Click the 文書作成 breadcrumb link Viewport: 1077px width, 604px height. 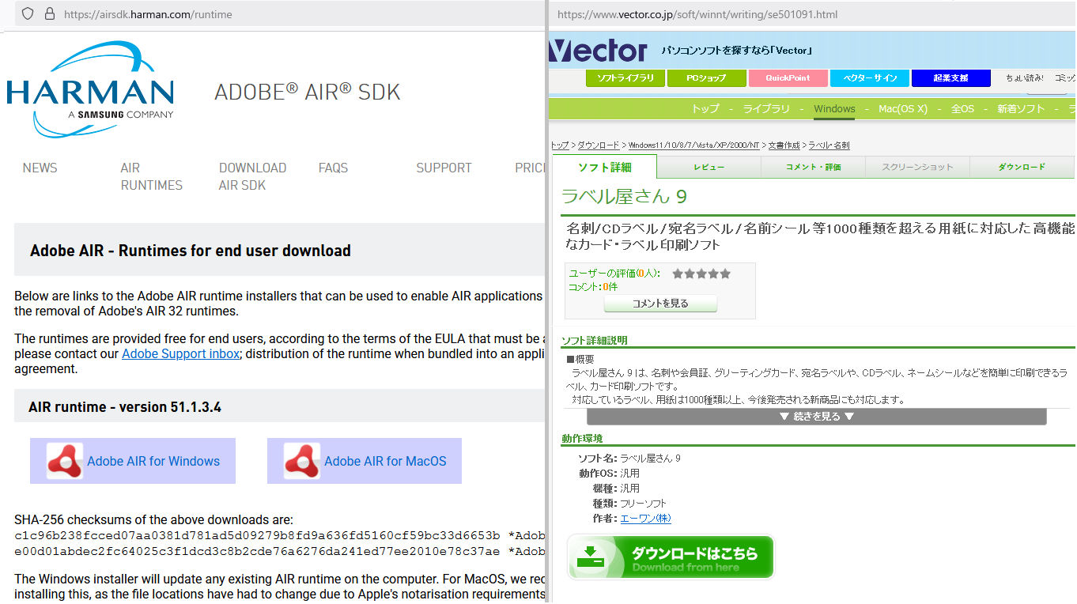point(784,145)
